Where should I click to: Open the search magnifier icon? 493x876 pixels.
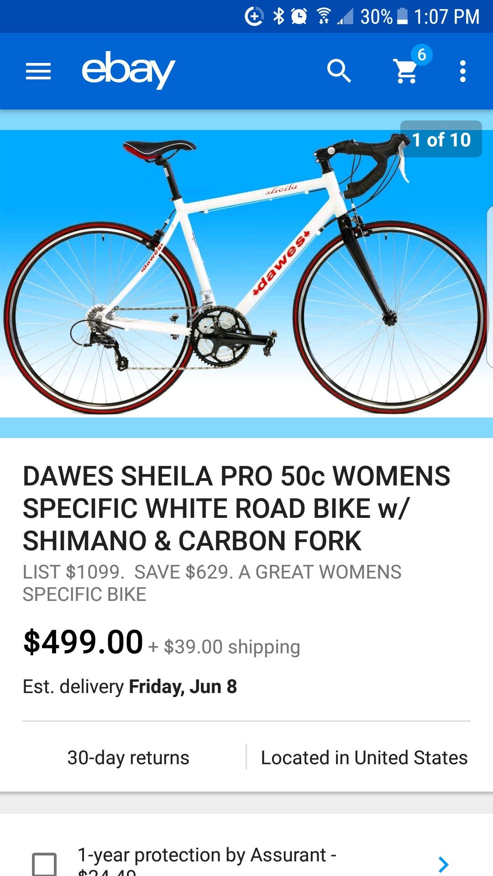339,71
